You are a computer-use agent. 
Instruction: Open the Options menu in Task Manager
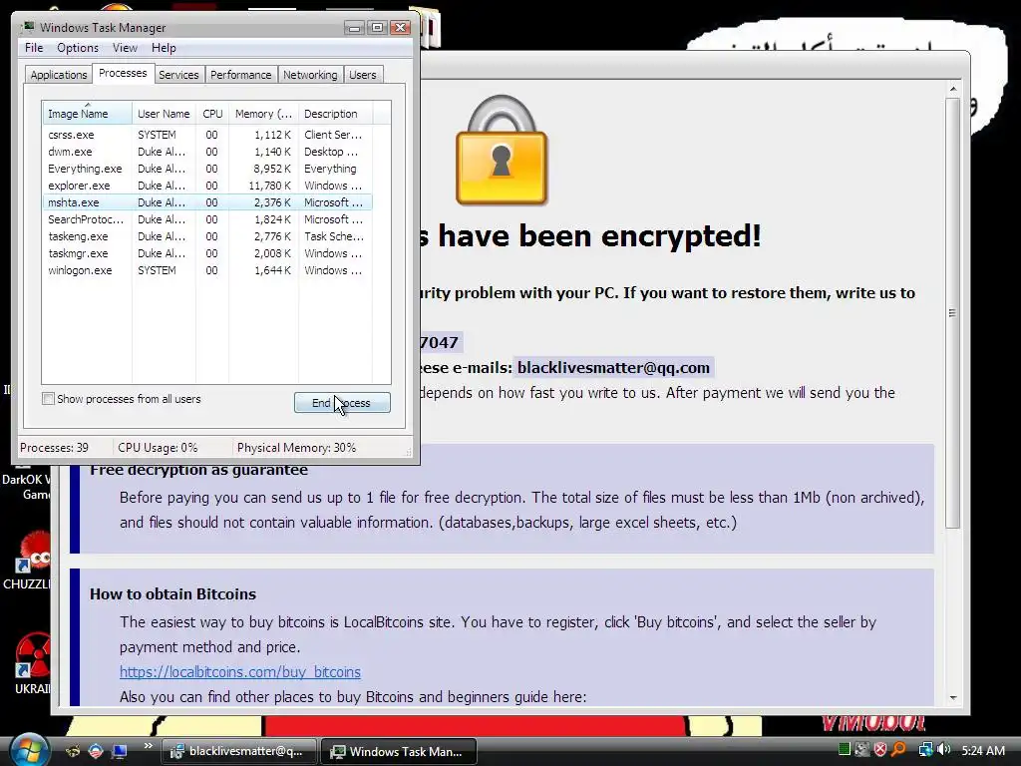[78, 48]
